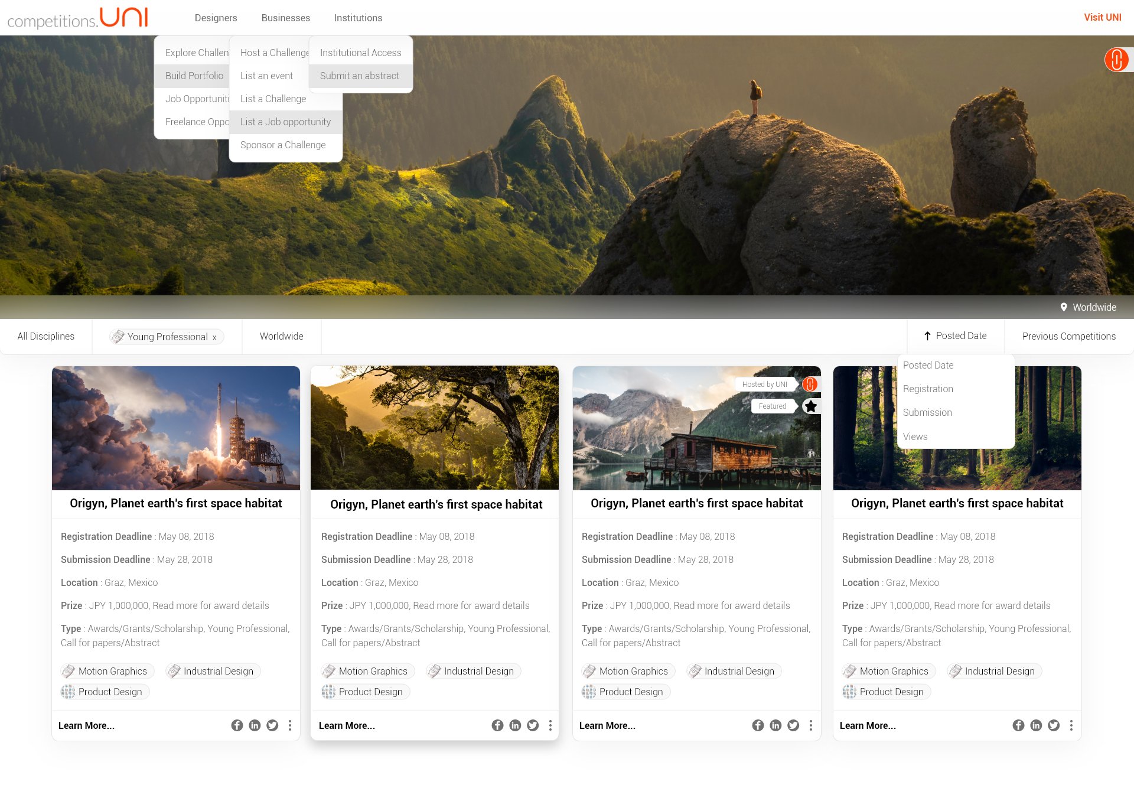Click the Twitter icon on the lake cabin card

pos(793,725)
